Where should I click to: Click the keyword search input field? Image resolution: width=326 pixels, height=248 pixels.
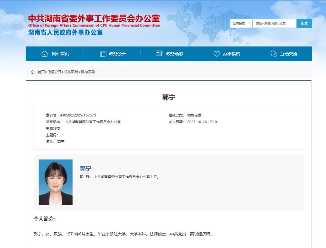point(274,24)
